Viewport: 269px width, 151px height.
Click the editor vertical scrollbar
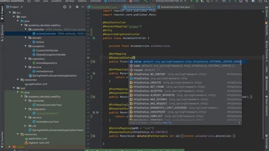pyautogui.click(x=263, y=97)
